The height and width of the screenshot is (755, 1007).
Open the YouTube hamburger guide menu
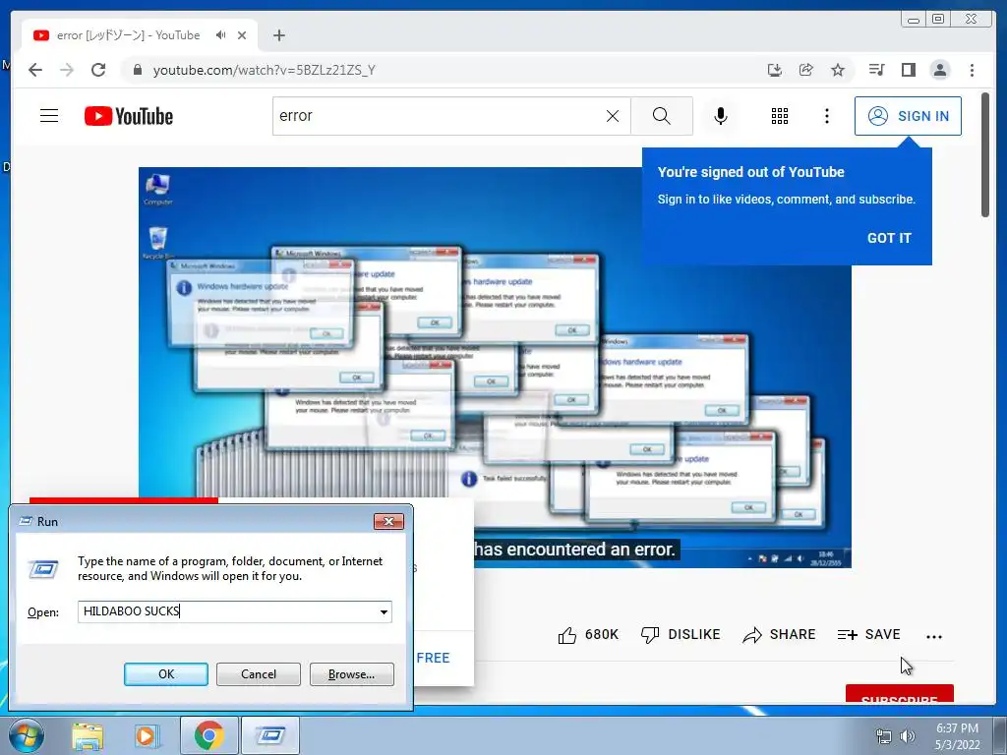point(49,116)
